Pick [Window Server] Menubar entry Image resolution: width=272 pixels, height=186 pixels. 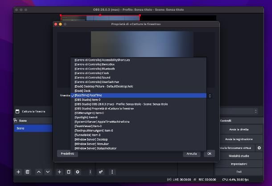[138, 144]
